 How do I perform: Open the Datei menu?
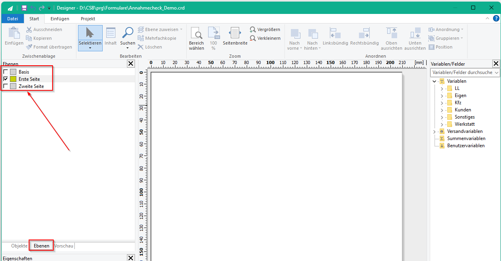(x=13, y=19)
